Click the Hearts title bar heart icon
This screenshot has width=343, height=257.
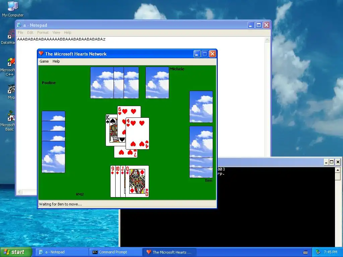[41, 53]
